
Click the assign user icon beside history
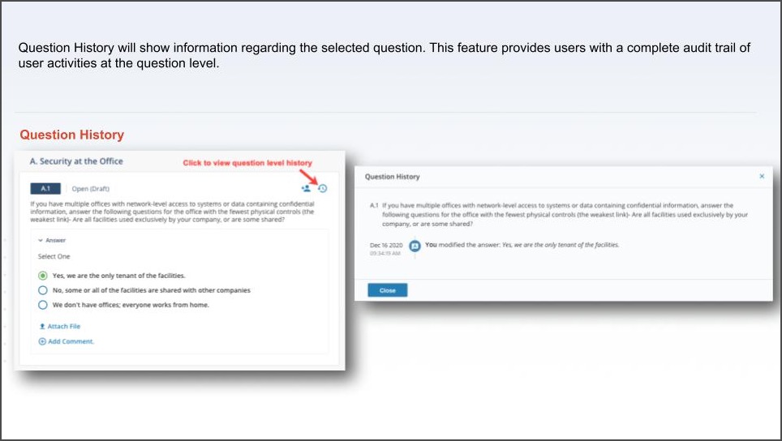point(306,188)
